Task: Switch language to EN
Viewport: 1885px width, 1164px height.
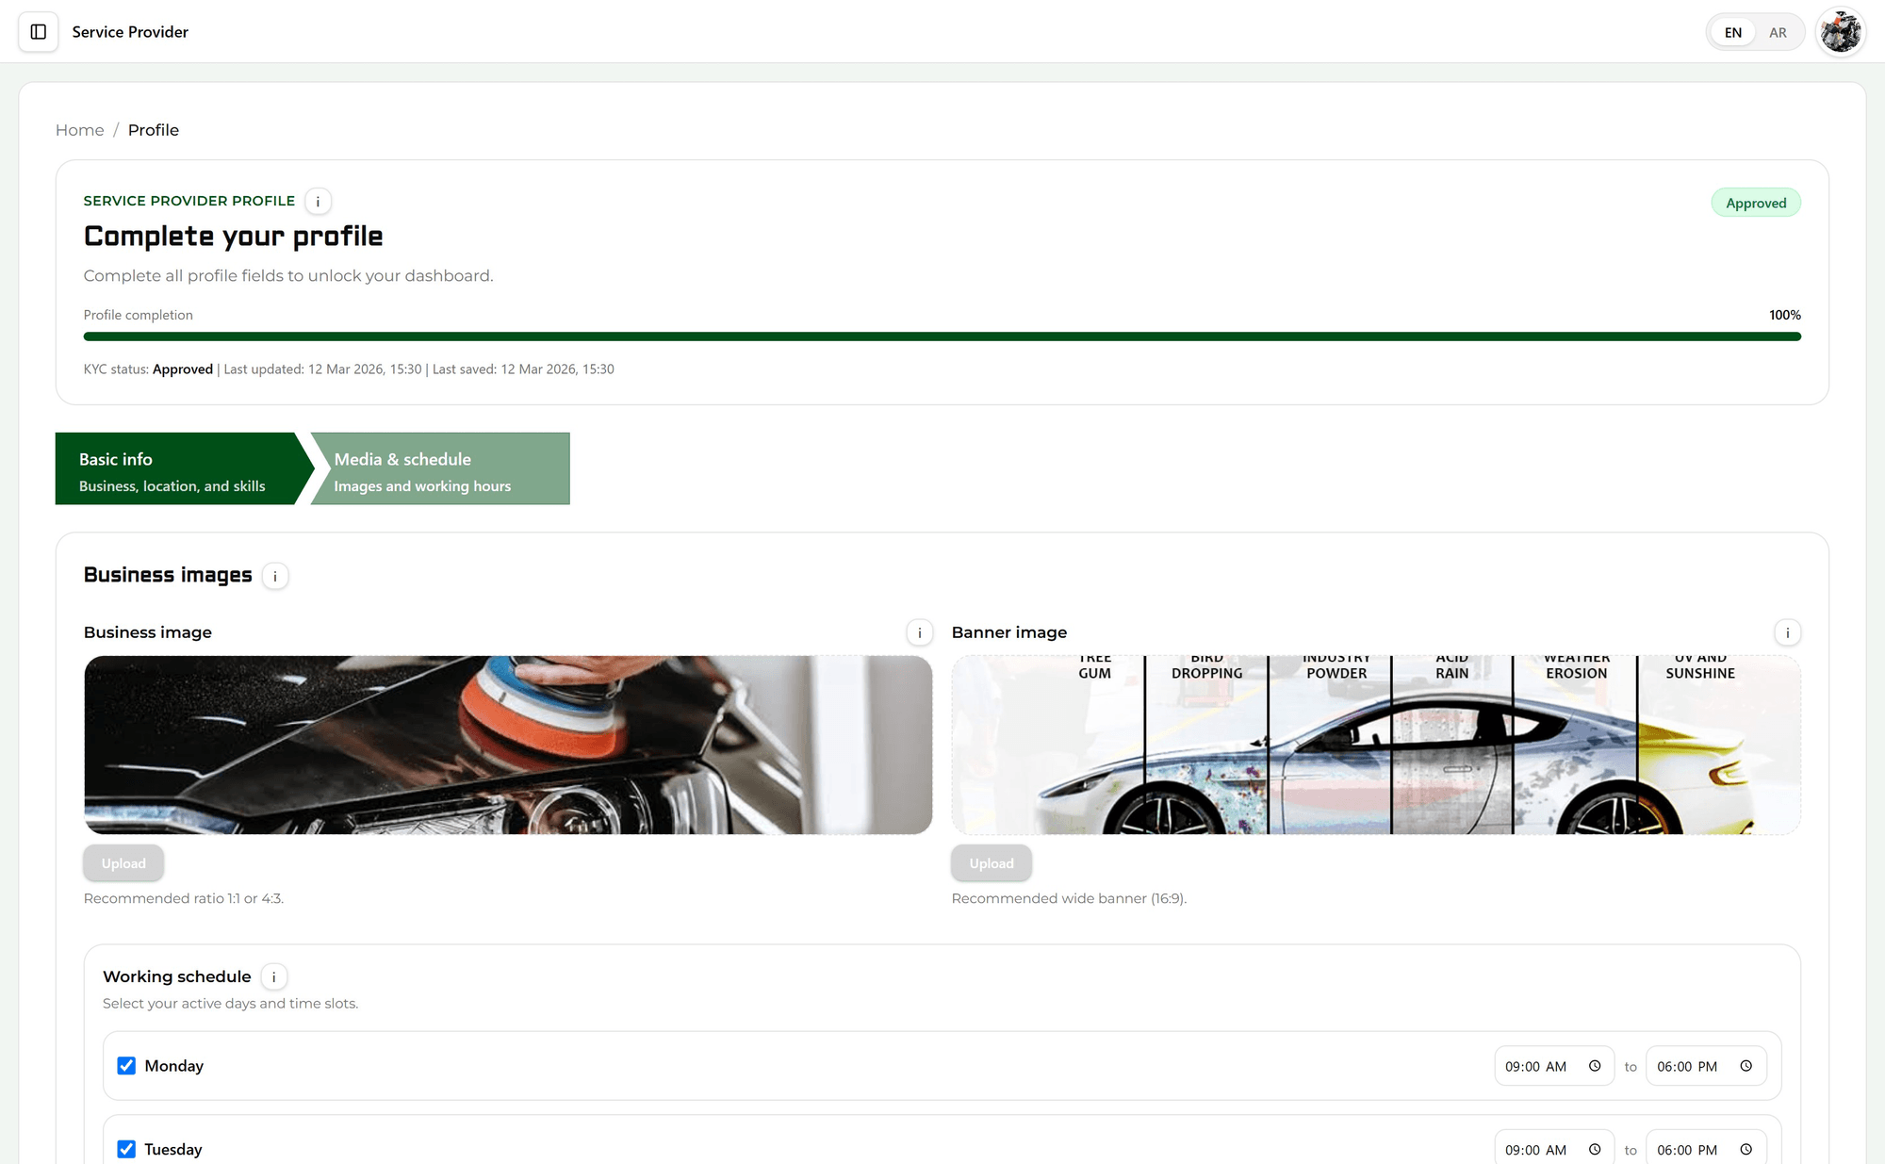Action: (x=1733, y=32)
